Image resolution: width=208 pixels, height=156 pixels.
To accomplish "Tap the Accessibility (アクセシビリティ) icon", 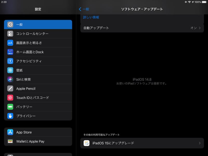I will [10, 61].
